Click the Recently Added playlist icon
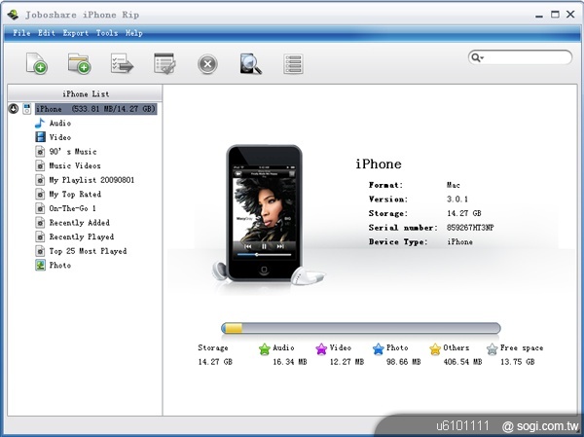This screenshot has height=437, width=584. click(x=40, y=223)
